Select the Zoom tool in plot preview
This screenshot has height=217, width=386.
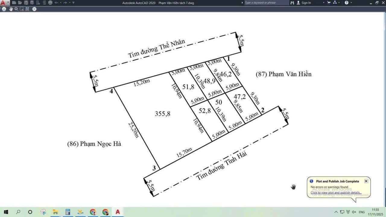point(16,9)
